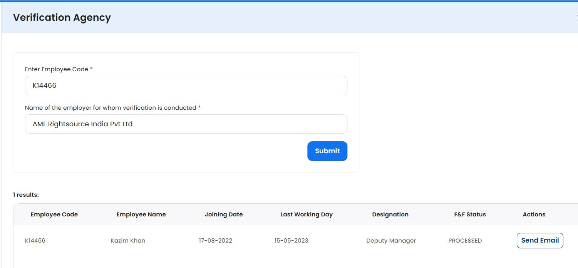
Task: Click the Verification Agency heading
Action: click(x=62, y=18)
